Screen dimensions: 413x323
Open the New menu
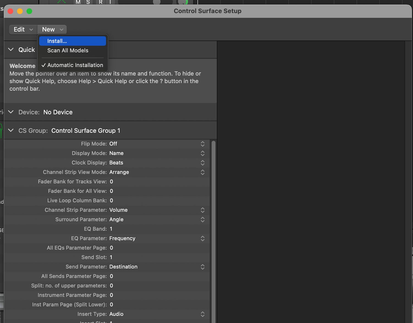[x=52, y=29]
